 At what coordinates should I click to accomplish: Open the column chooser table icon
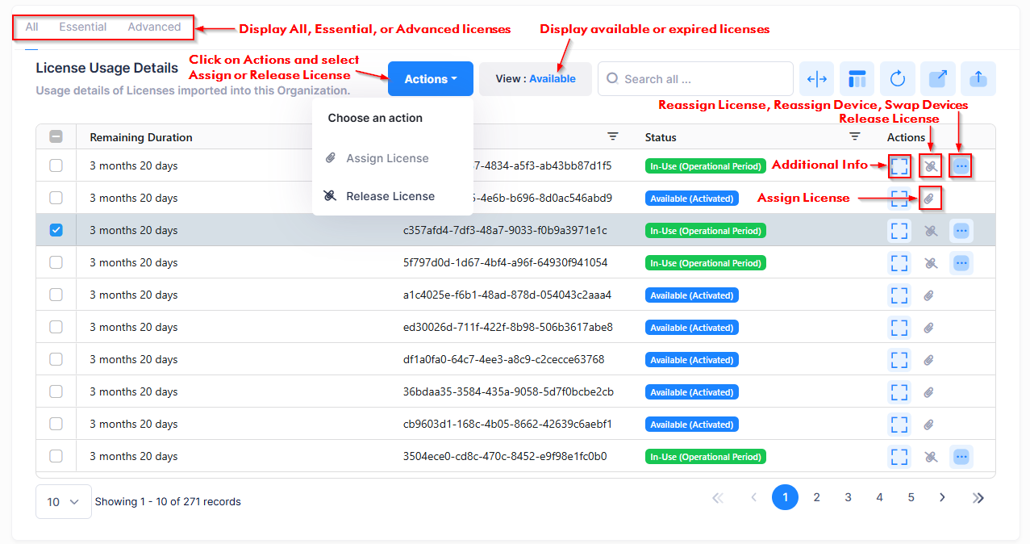857,79
